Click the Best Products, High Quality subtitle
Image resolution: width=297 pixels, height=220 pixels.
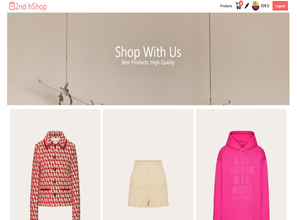pos(148,62)
